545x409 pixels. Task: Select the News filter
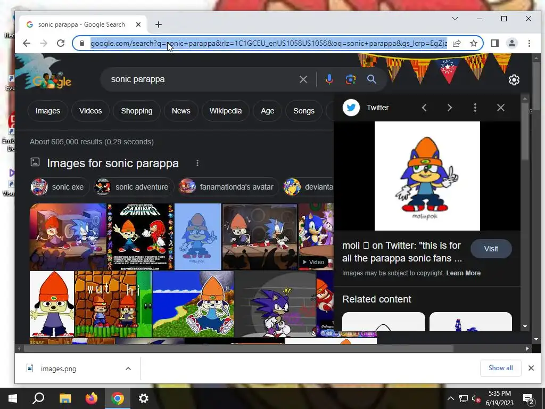tap(181, 111)
